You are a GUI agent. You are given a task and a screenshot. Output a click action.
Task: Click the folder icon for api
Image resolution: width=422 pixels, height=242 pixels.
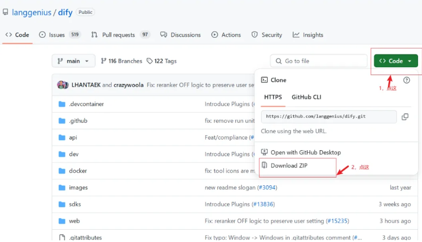(62, 137)
